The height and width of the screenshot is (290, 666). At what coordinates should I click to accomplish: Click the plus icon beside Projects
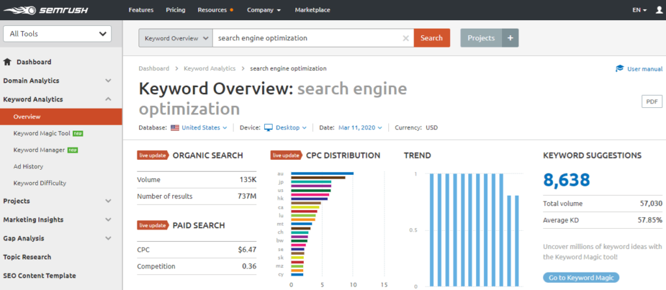coord(510,38)
